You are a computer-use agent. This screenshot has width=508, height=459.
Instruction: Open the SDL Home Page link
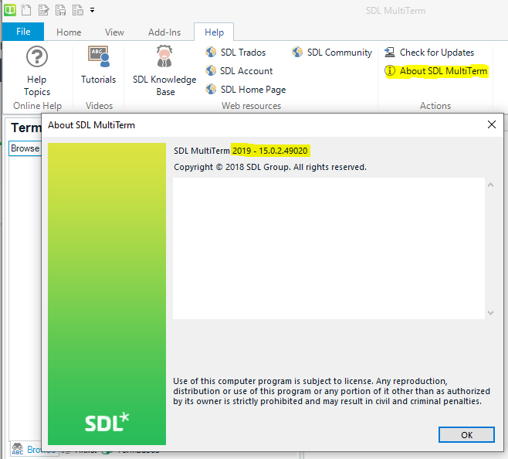click(253, 90)
